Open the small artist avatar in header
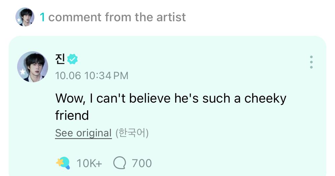The height and width of the screenshot is (176, 335). pos(25,17)
